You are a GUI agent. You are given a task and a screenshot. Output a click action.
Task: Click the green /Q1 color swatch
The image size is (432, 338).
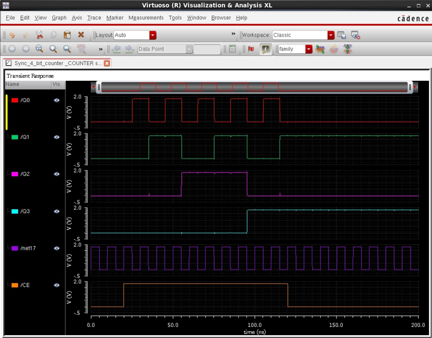[x=14, y=137]
